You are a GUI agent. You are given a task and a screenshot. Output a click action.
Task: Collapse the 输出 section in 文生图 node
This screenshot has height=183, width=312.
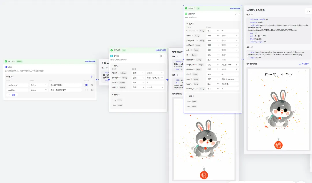click(x=113, y=94)
